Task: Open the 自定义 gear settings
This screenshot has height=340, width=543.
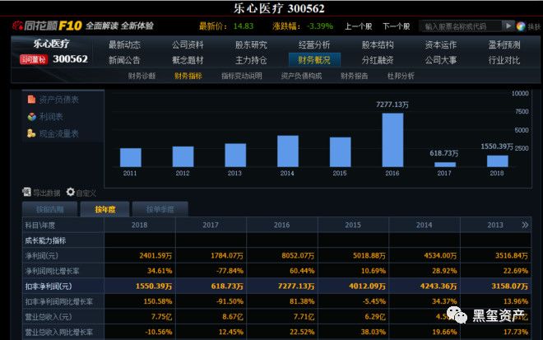Action: (x=70, y=192)
